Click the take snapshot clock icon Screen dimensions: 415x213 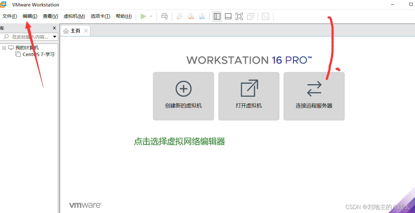point(180,17)
